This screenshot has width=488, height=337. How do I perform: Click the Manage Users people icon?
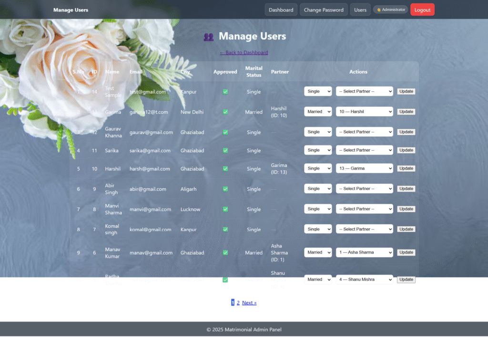209,36
